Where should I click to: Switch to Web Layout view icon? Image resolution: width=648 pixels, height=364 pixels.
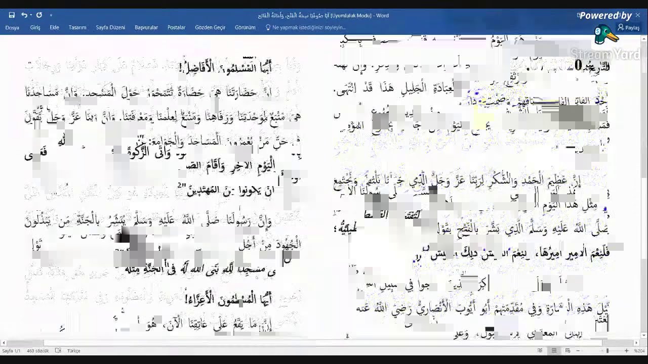coord(567,350)
